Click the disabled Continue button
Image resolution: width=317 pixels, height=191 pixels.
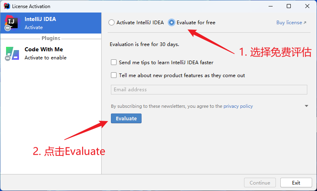260,183
